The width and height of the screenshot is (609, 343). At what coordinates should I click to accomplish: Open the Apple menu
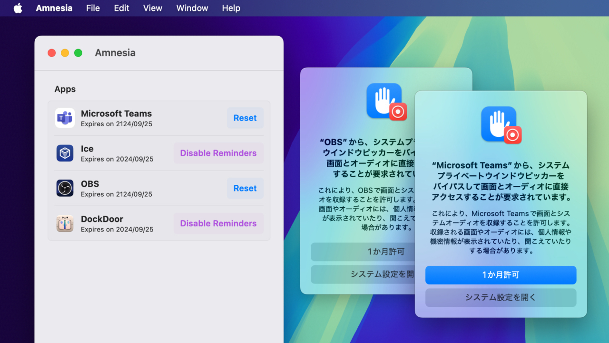(18, 8)
